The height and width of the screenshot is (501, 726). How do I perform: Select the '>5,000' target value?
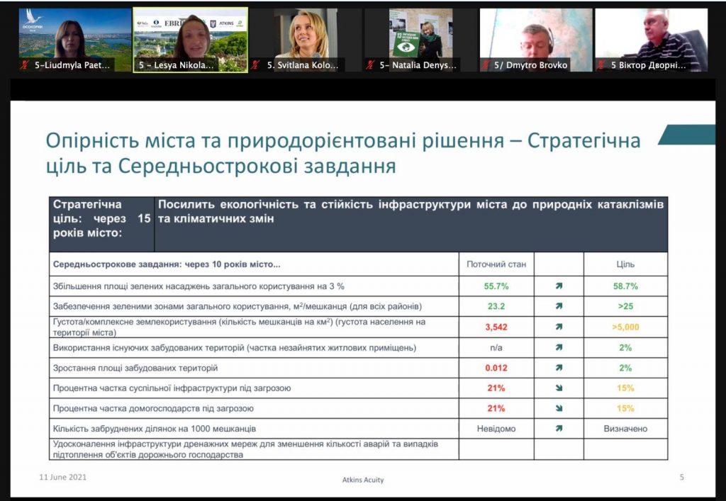[x=625, y=327]
